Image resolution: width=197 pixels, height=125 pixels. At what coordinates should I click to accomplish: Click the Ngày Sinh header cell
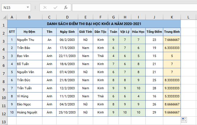tap(67, 32)
